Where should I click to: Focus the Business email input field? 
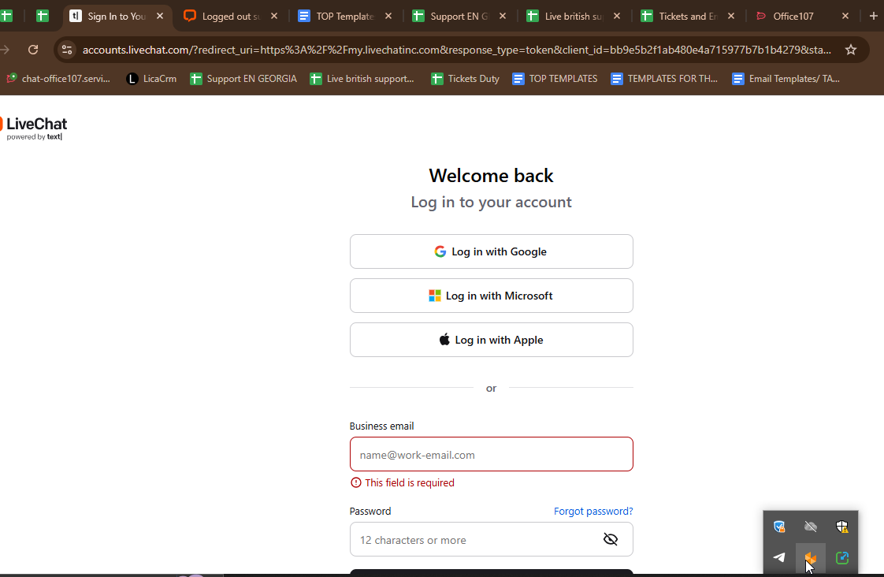tap(491, 454)
